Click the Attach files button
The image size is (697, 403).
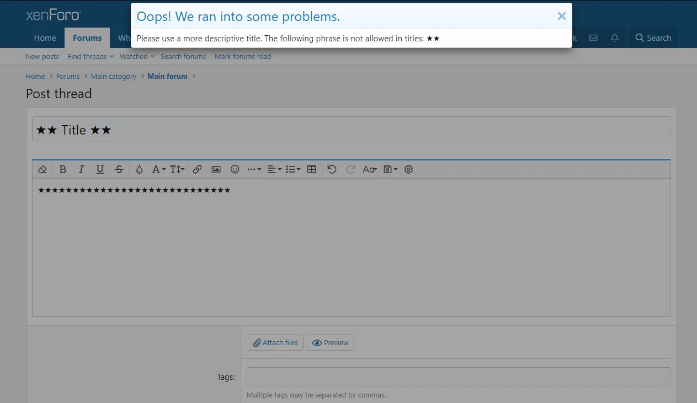pos(275,342)
